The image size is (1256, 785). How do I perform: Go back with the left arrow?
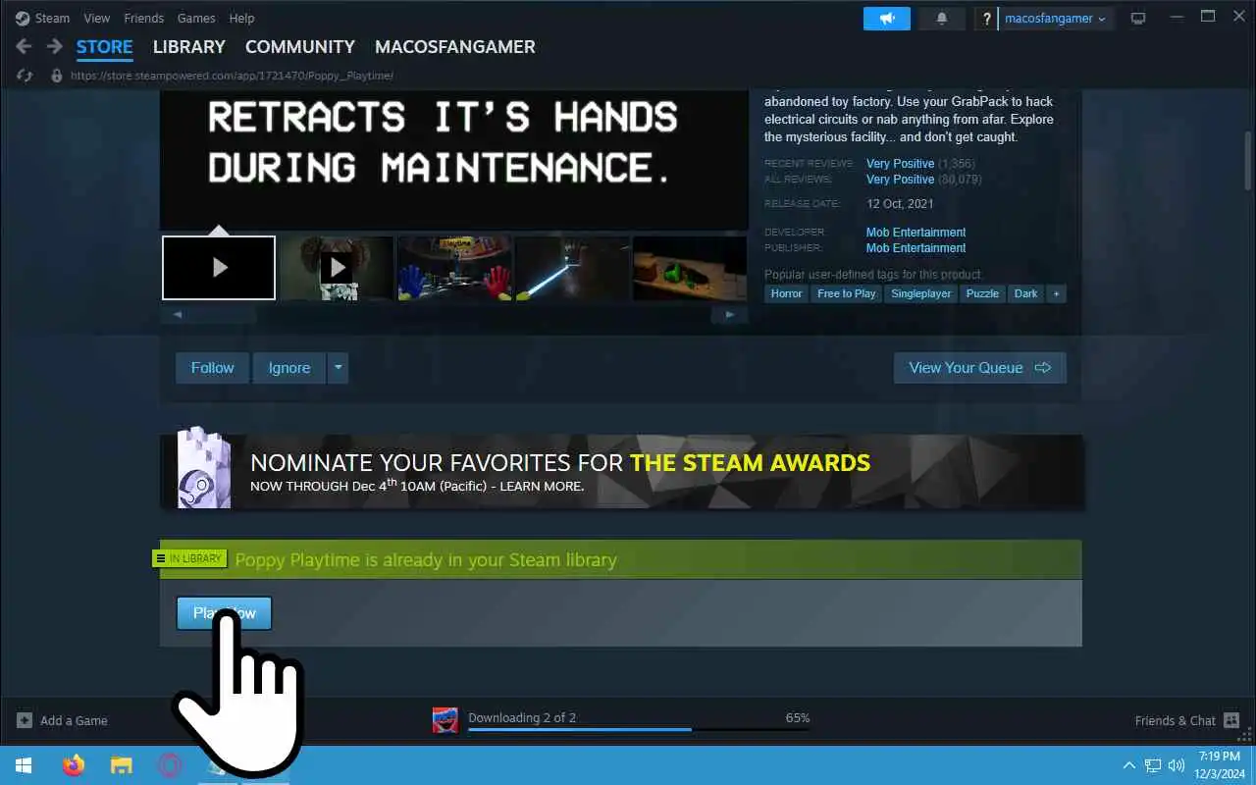tap(25, 46)
